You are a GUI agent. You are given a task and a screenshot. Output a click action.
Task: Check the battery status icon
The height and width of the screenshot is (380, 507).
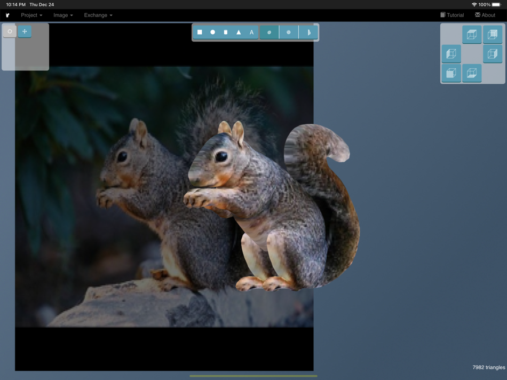[x=496, y=4]
